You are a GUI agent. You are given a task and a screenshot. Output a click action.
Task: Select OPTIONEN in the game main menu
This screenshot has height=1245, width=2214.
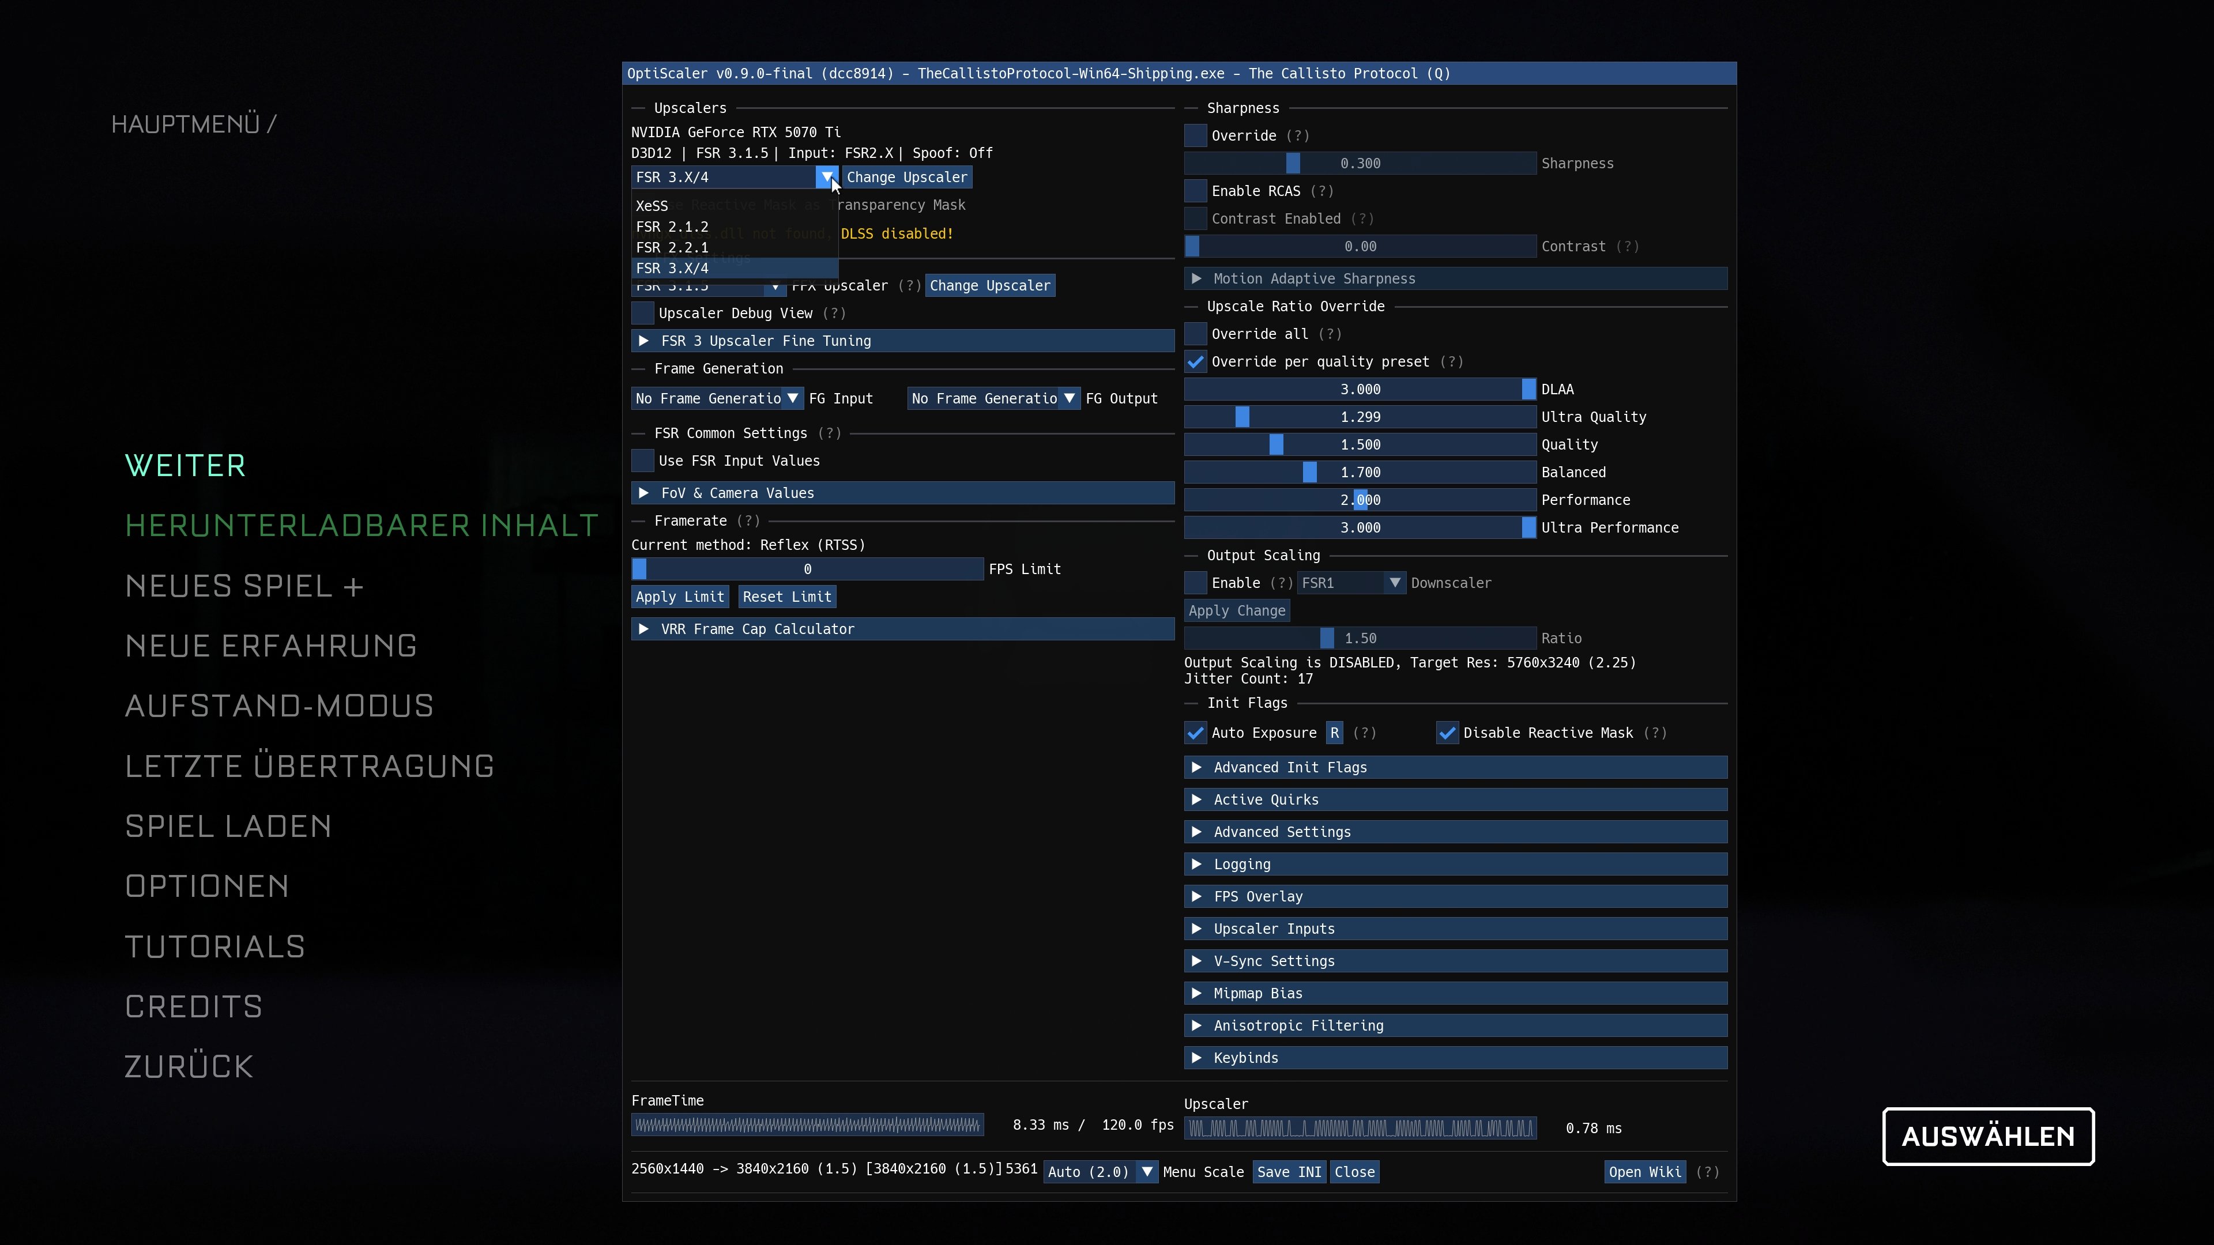pos(207,886)
